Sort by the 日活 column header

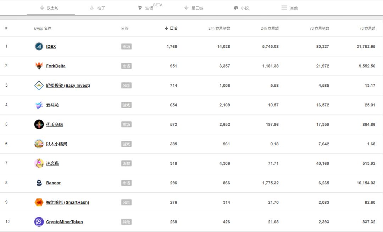(171, 28)
